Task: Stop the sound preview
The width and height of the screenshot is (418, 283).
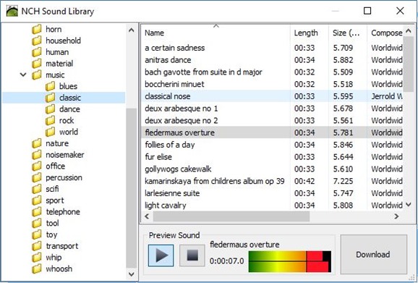Action: click(x=192, y=255)
